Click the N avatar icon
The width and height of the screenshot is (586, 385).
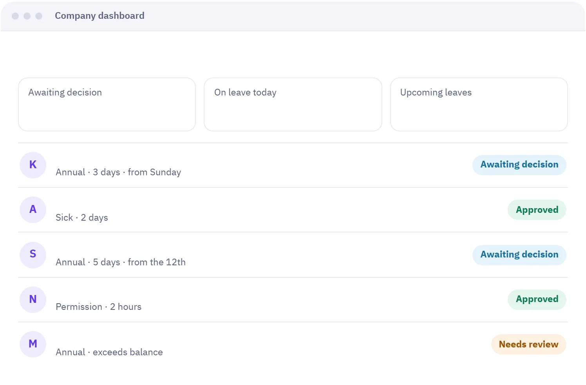coord(33,299)
